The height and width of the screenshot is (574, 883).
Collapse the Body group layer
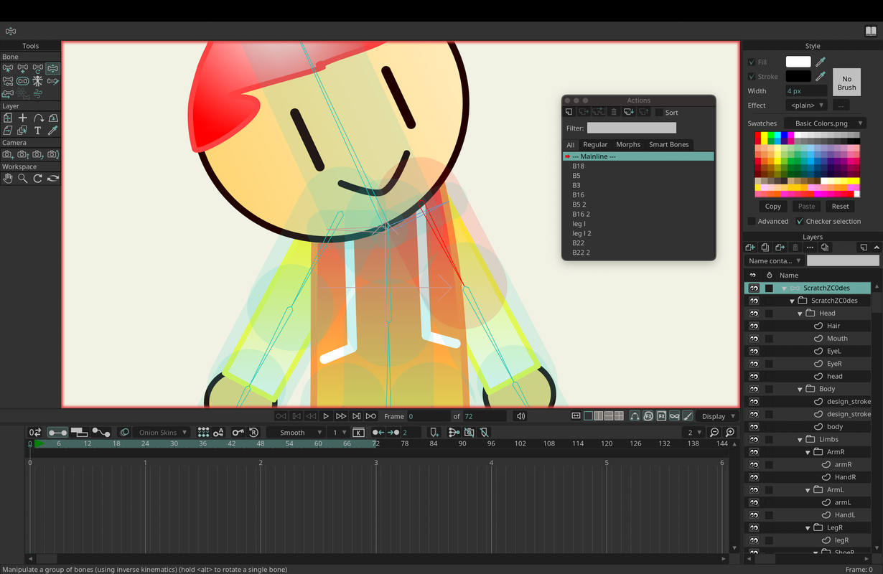pos(800,389)
